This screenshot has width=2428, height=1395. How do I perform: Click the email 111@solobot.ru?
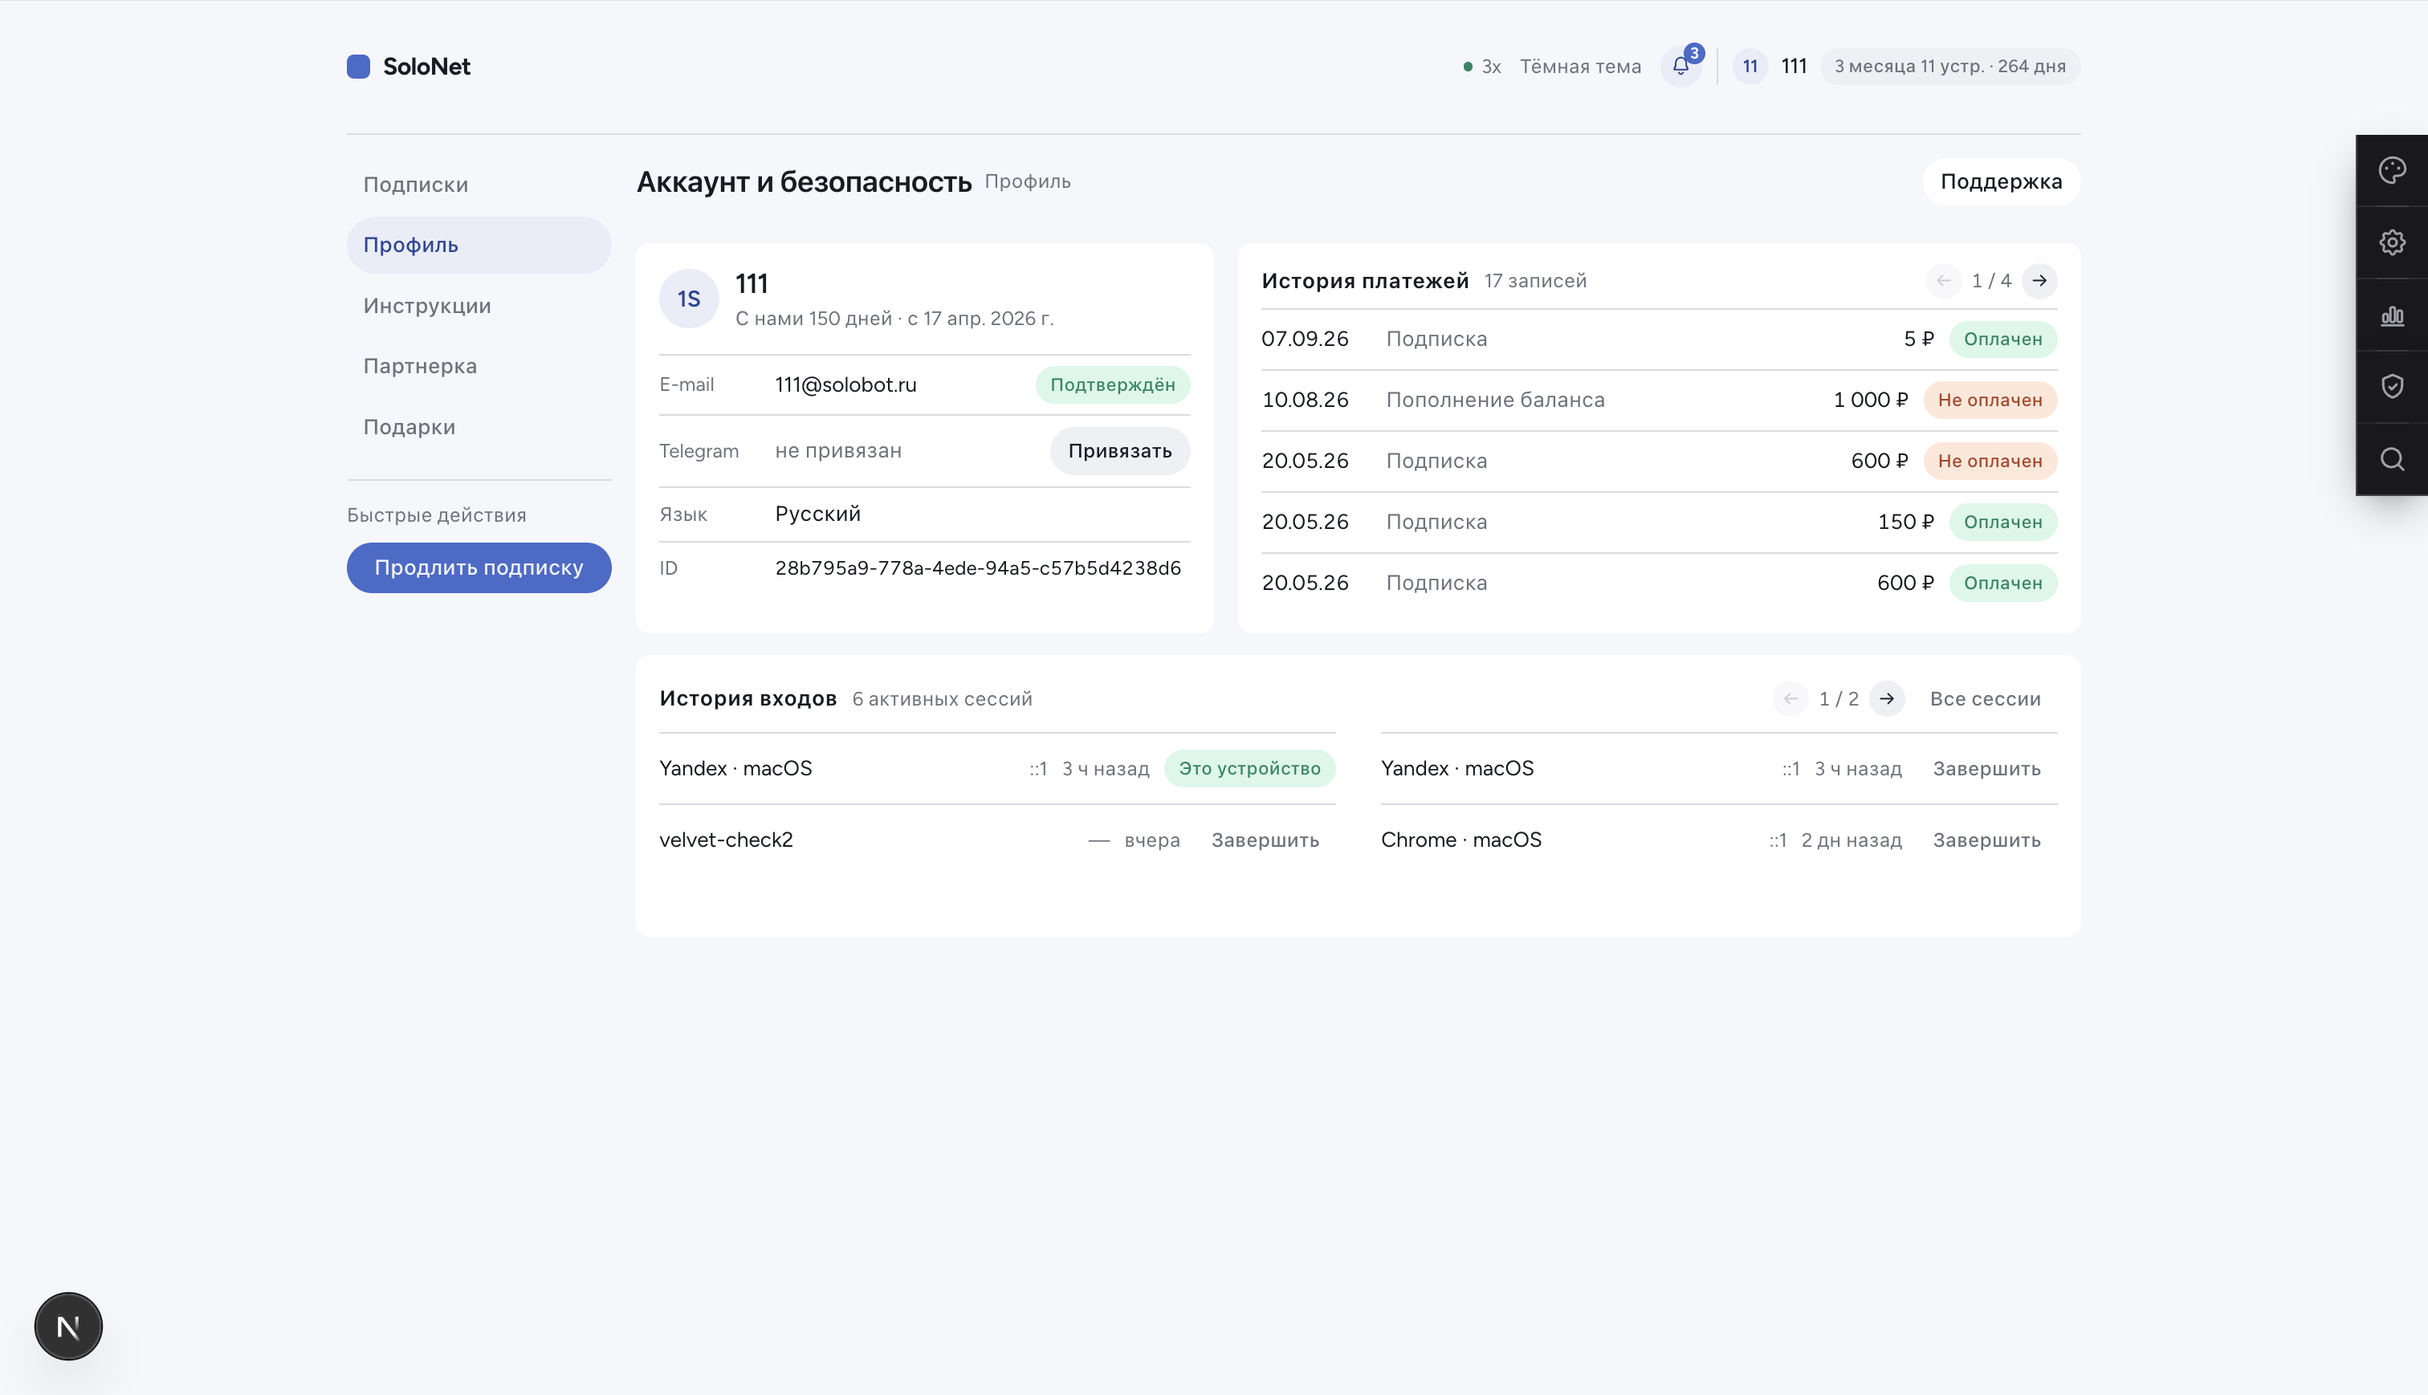[x=845, y=384]
